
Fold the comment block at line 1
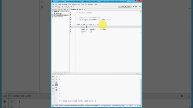(76, 13)
